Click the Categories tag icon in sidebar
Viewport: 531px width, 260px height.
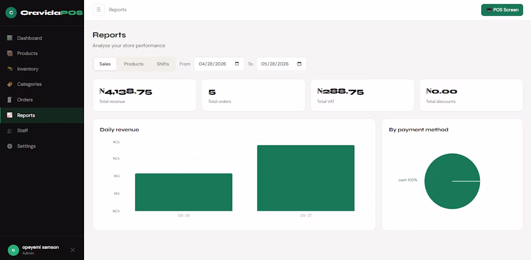tap(10, 84)
